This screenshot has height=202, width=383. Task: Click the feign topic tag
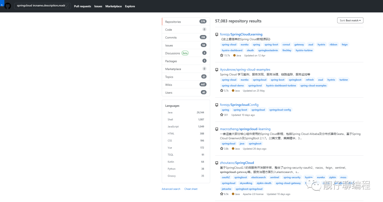(x=344, y=45)
